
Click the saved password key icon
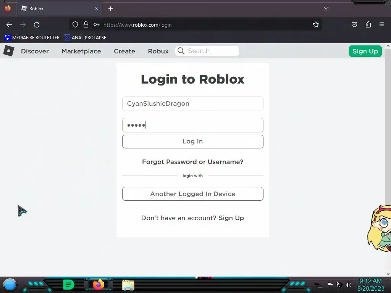click(97, 24)
